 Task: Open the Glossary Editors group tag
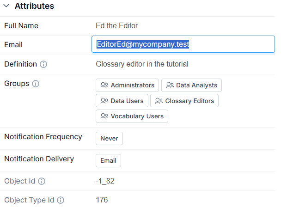point(184,101)
